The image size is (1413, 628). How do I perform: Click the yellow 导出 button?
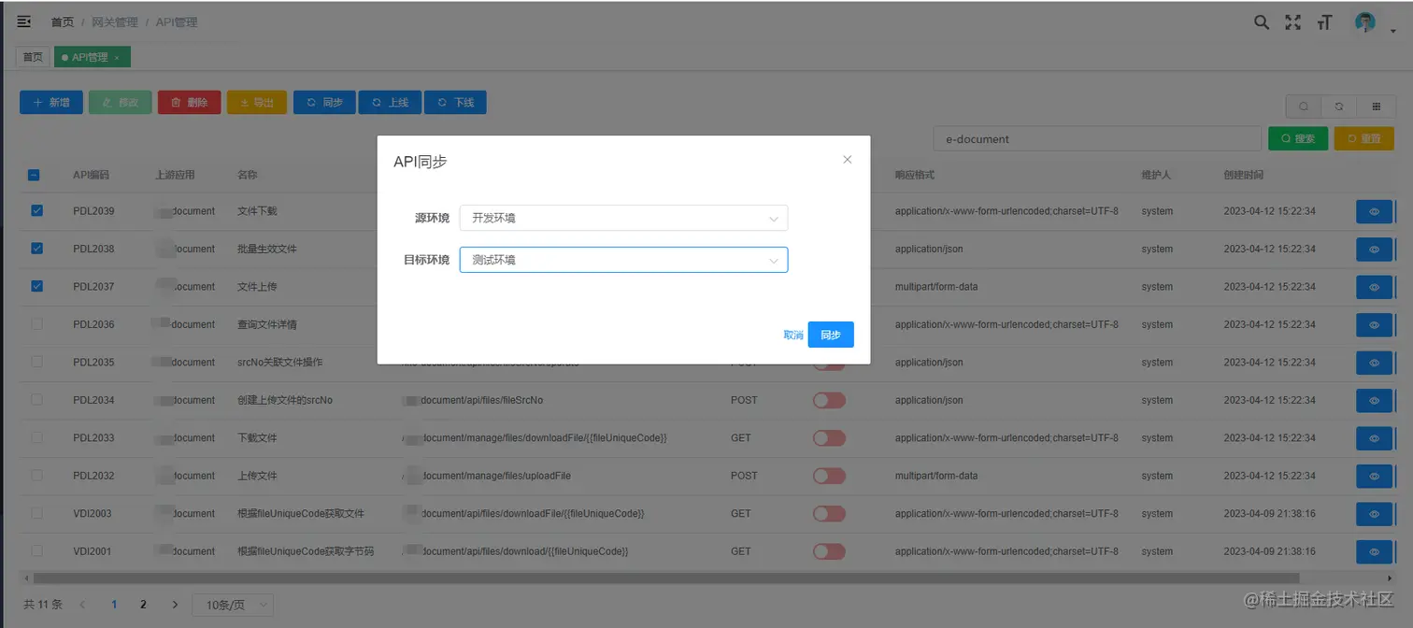pyautogui.click(x=257, y=102)
